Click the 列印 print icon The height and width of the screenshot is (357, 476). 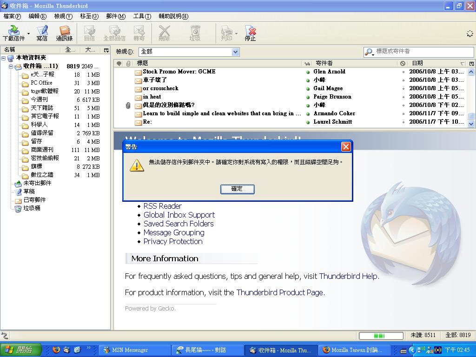click(226, 33)
